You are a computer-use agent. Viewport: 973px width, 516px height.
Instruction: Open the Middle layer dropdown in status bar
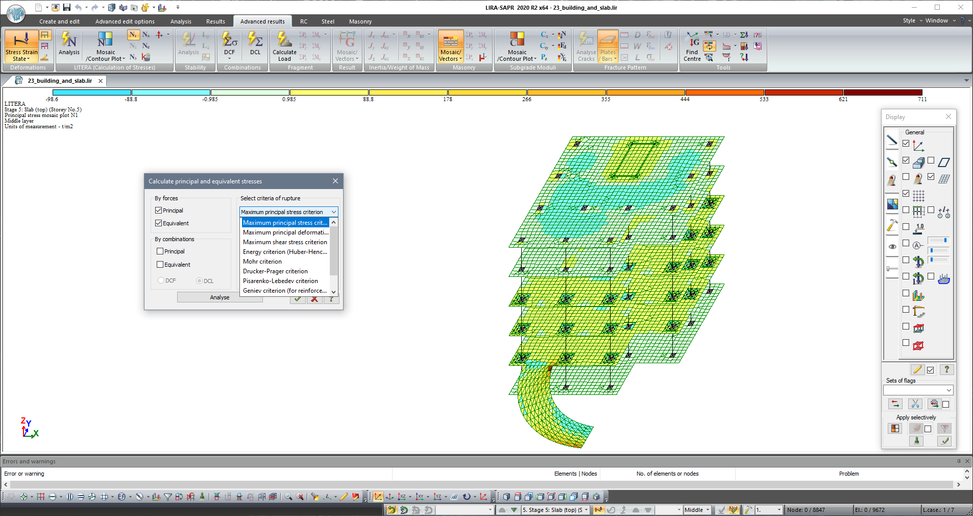click(x=708, y=510)
